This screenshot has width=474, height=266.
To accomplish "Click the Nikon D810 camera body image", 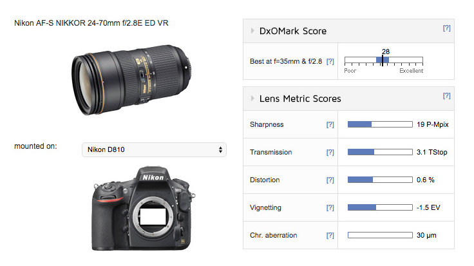I will point(144,208).
